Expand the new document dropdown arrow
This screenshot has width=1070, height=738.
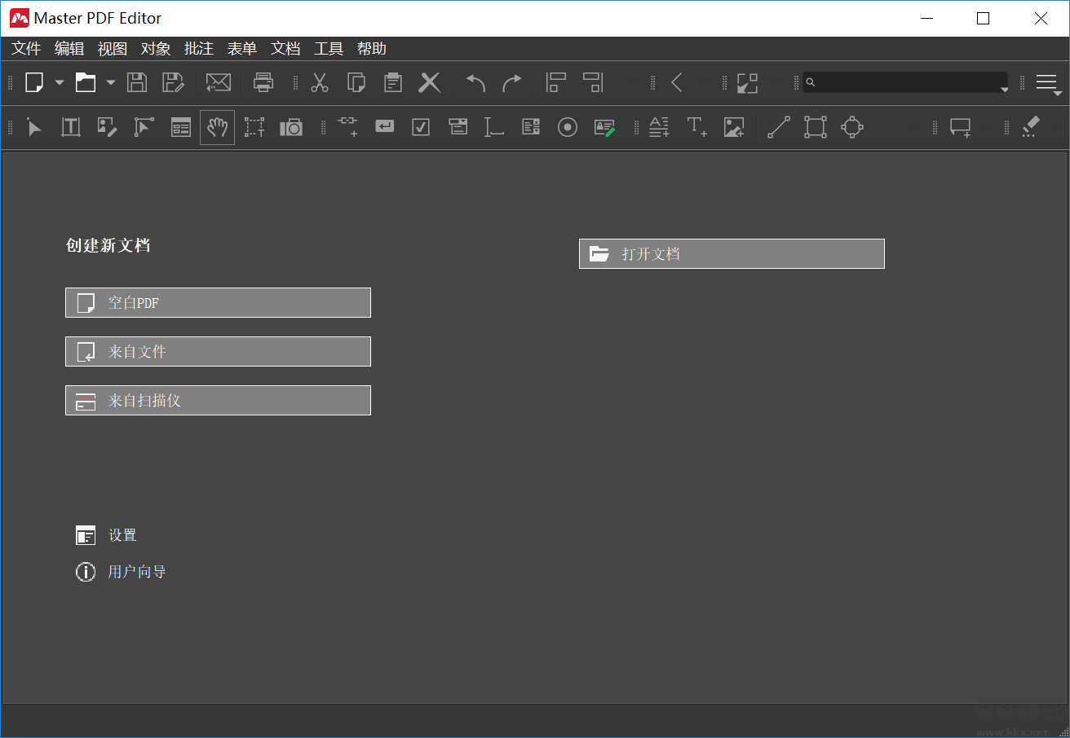pyautogui.click(x=59, y=82)
